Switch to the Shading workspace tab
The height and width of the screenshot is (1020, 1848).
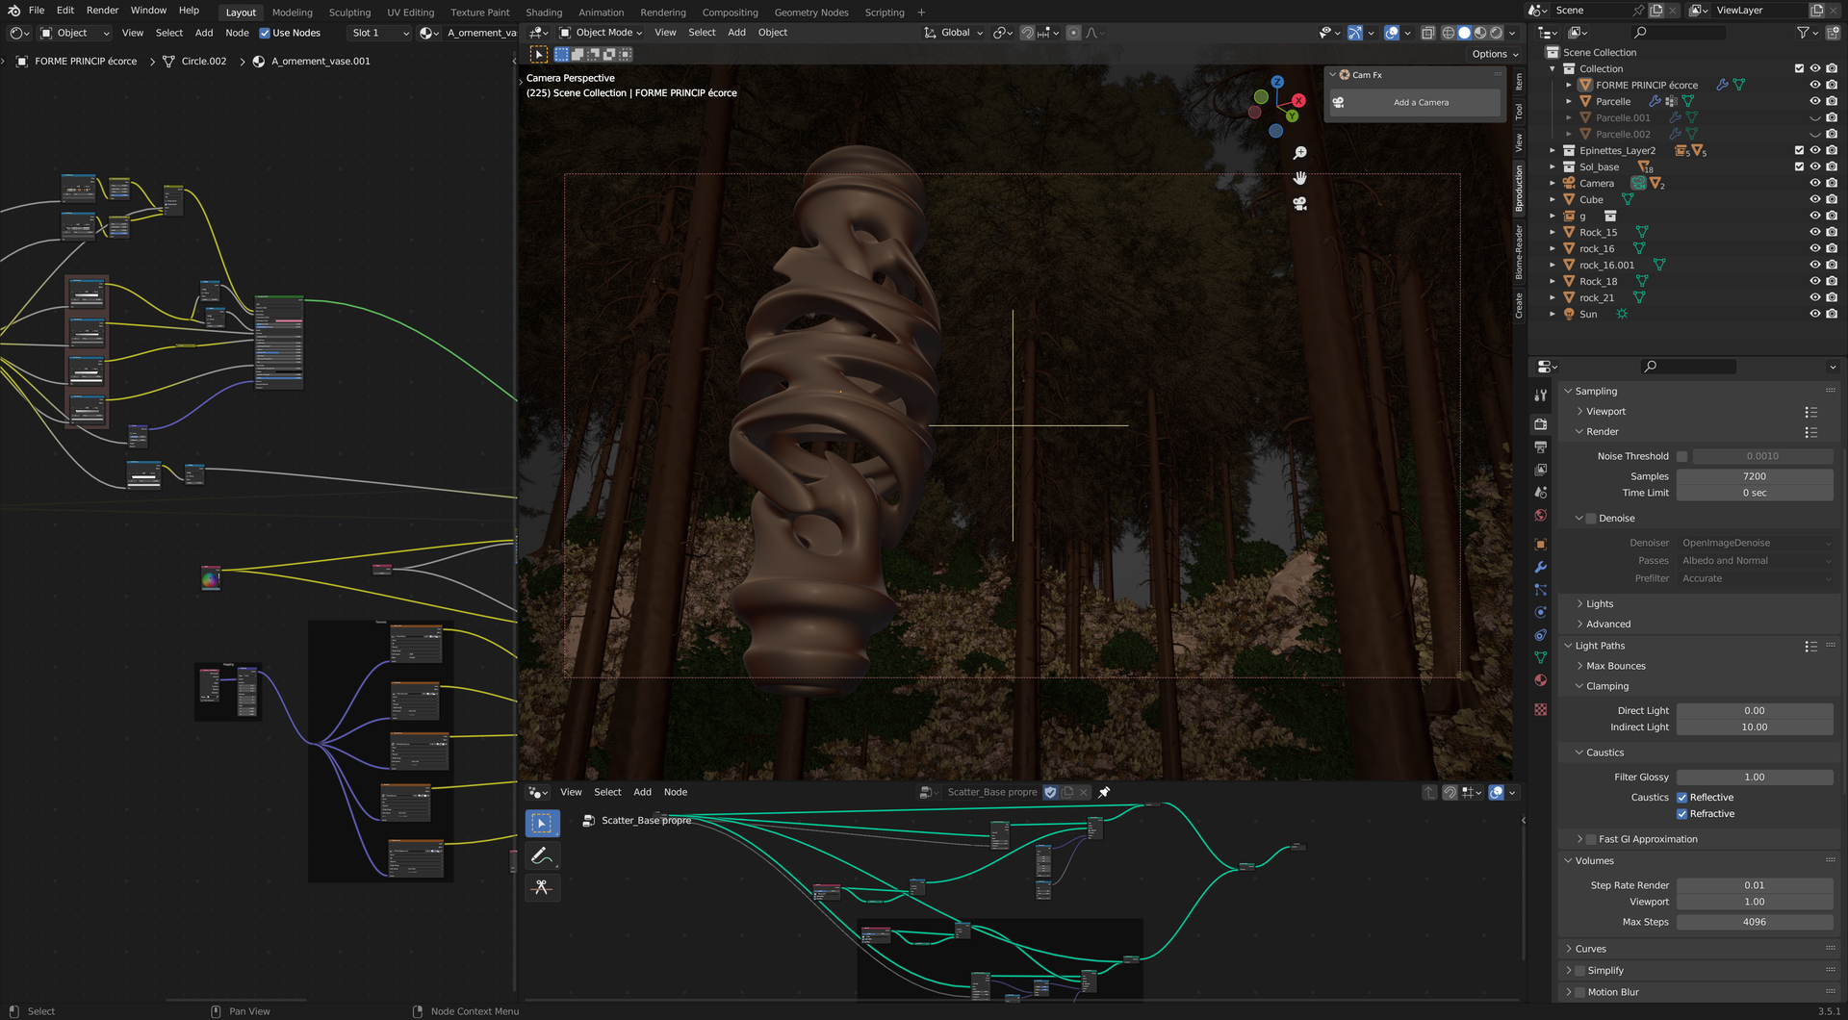tap(544, 13)
